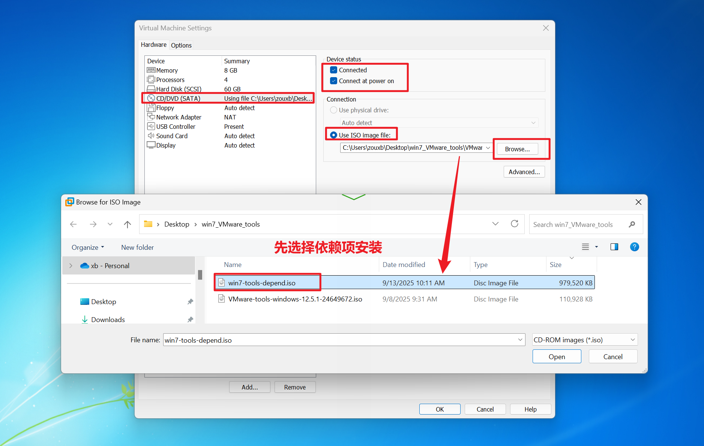Uncheck the Connected checkbox

[333, 70]
